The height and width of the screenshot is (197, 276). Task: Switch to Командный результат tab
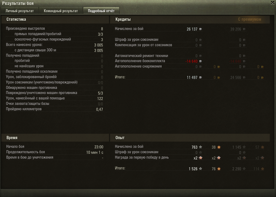coord(61,11)
